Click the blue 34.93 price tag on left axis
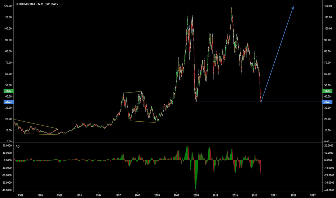 click(x=9, y=102)
